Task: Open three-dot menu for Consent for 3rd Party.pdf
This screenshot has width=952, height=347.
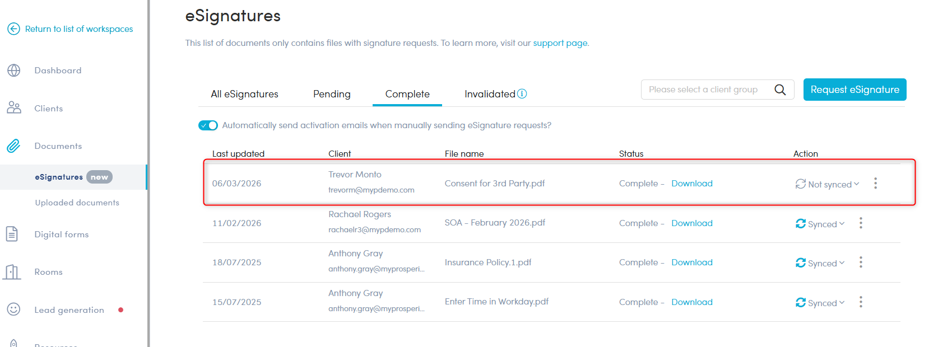Action: 875,183
